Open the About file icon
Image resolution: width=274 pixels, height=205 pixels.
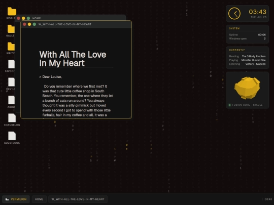click(x=11, y=100)
